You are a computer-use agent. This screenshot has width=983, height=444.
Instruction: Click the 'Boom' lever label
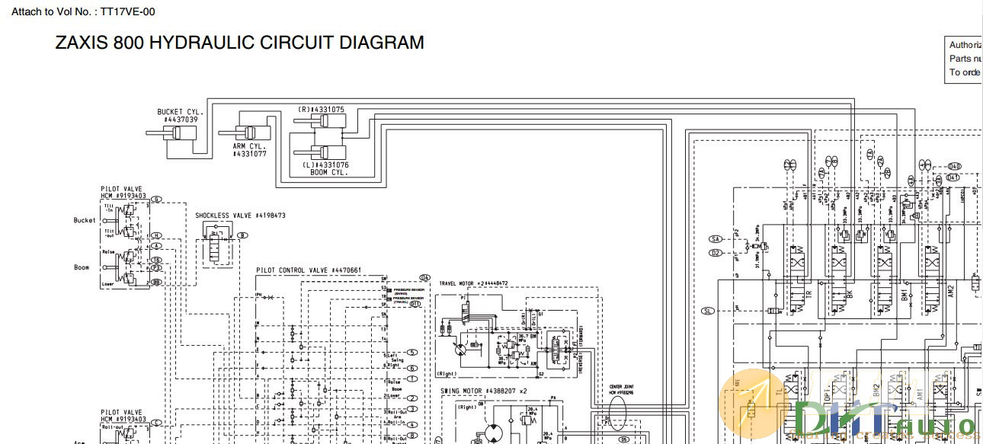[x=82, y=267]
